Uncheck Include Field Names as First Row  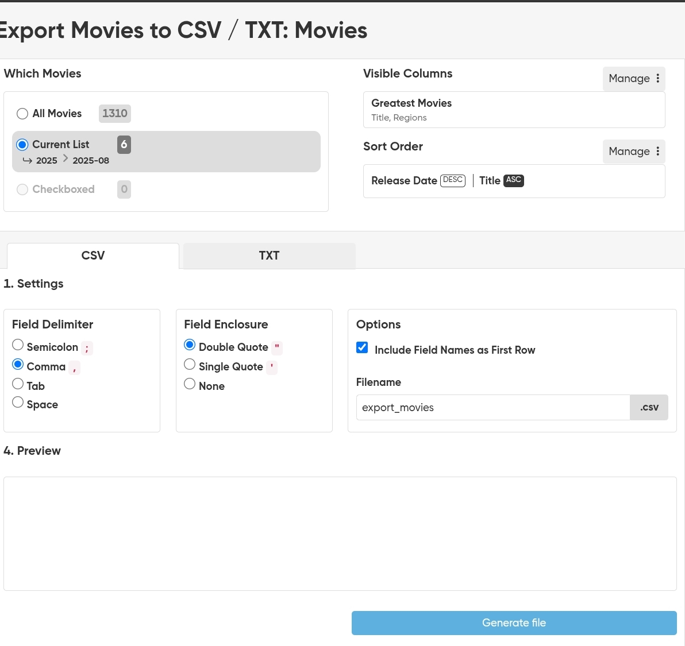point(362,347)
